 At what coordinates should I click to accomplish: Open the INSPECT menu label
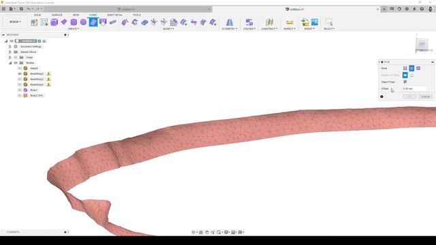(289, 29)
